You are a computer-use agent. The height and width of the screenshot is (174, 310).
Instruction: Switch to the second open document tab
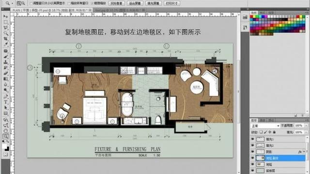coord(120,10)
